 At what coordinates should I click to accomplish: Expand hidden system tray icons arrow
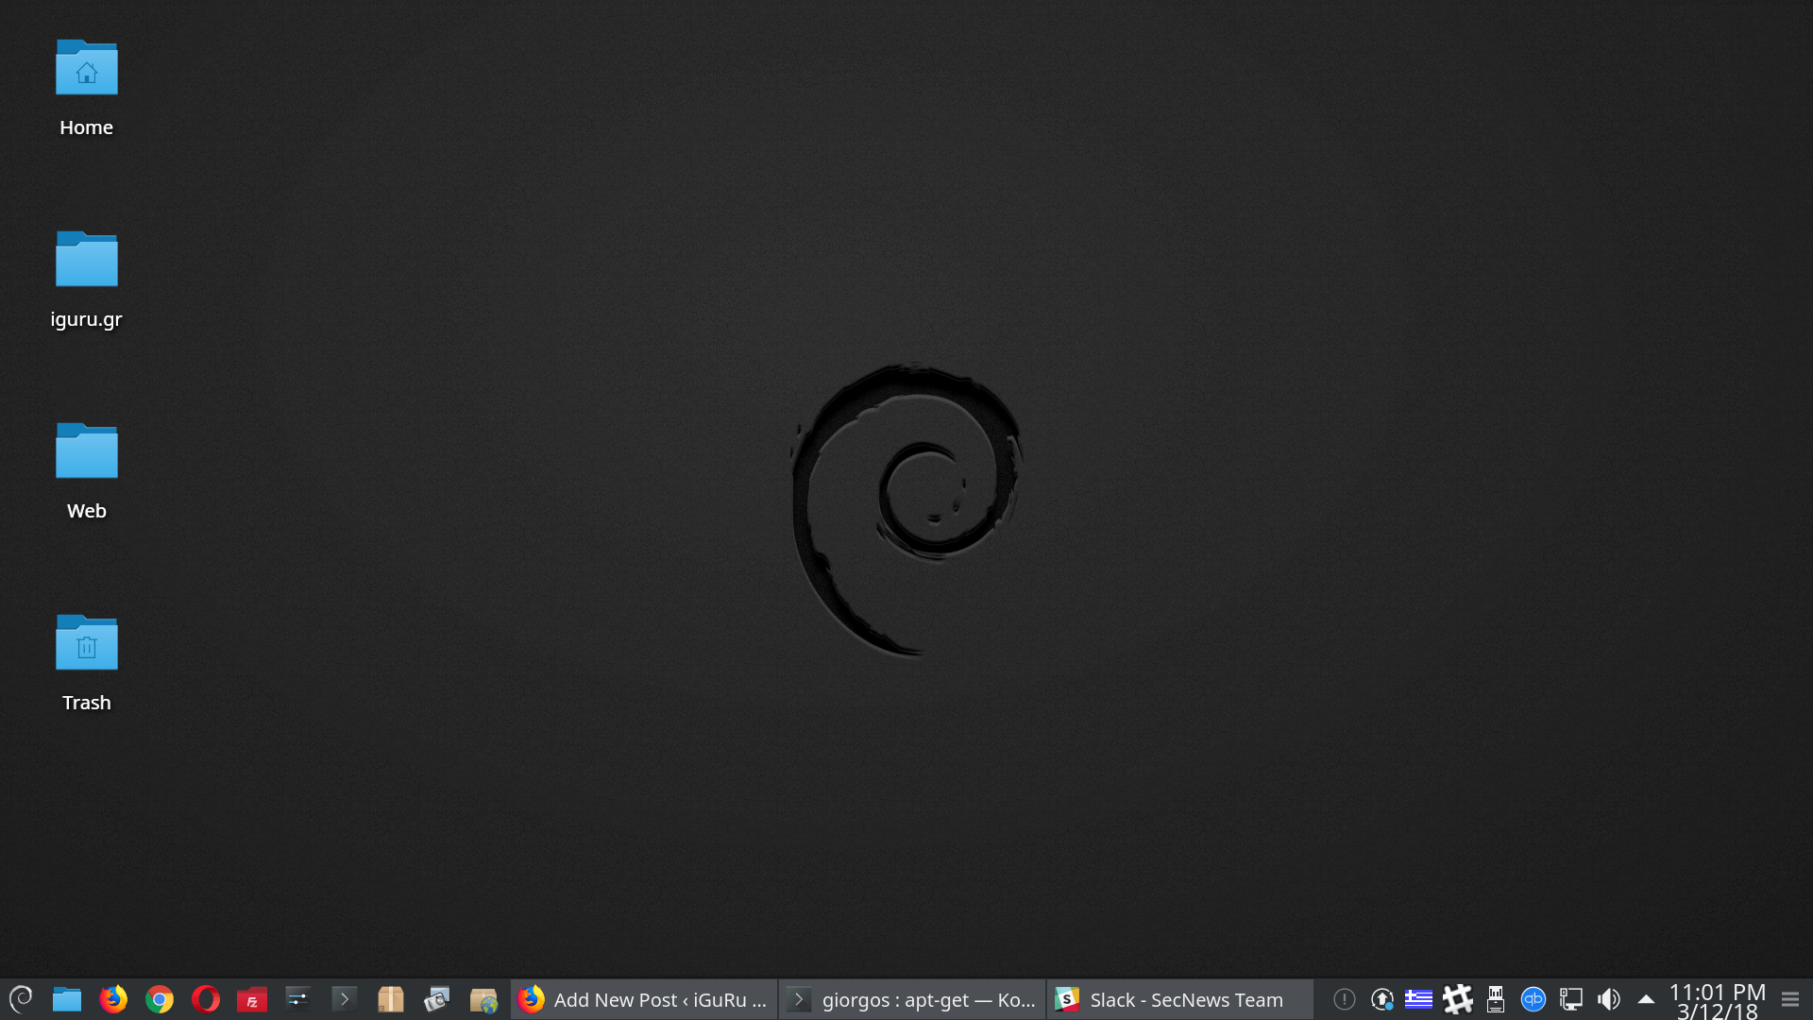pyautogui.click(x=1646, y=999)
